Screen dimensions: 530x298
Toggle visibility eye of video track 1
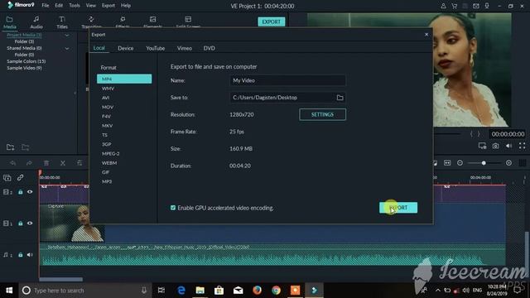point(30,223)
